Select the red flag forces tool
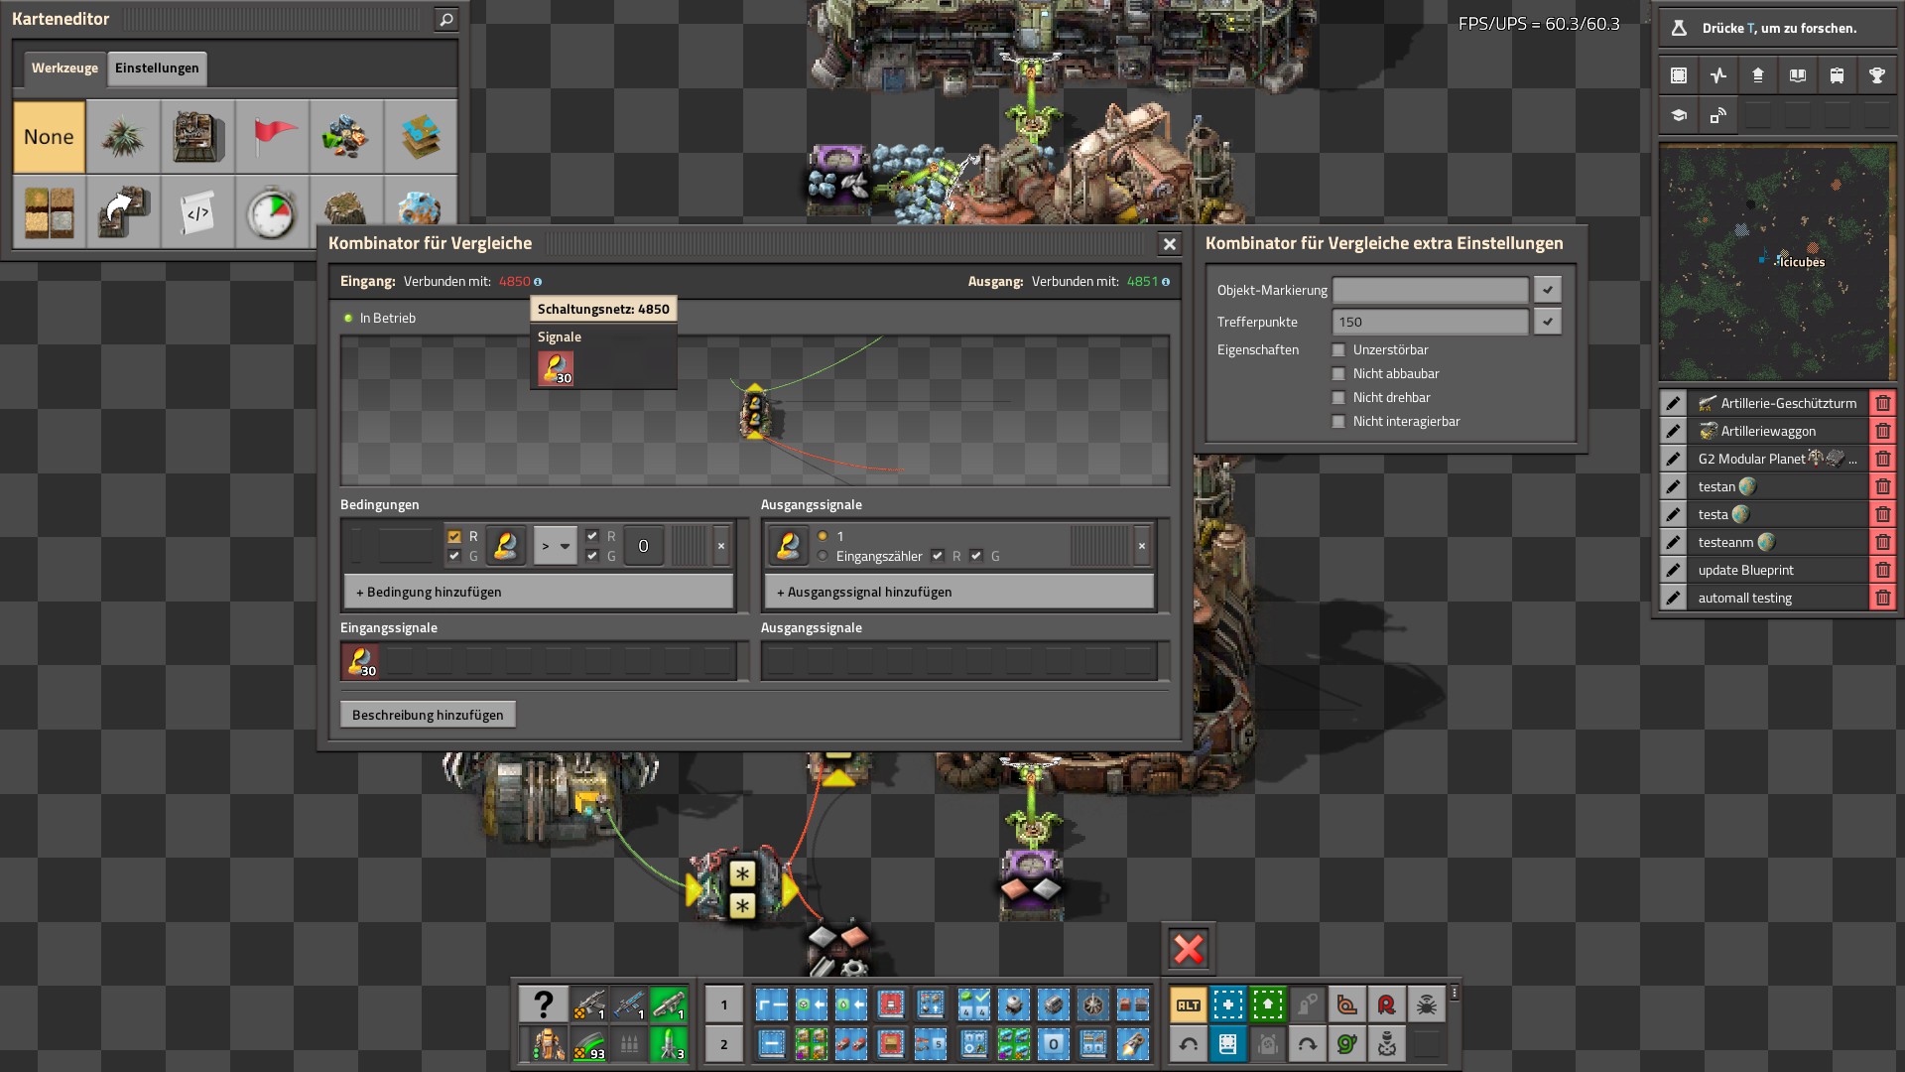The image size is (1905, 1072). (x=272, y=137)
